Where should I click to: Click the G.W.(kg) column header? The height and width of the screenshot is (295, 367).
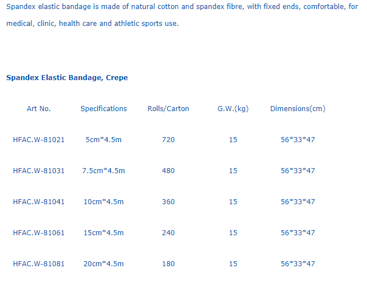point(233,108)
